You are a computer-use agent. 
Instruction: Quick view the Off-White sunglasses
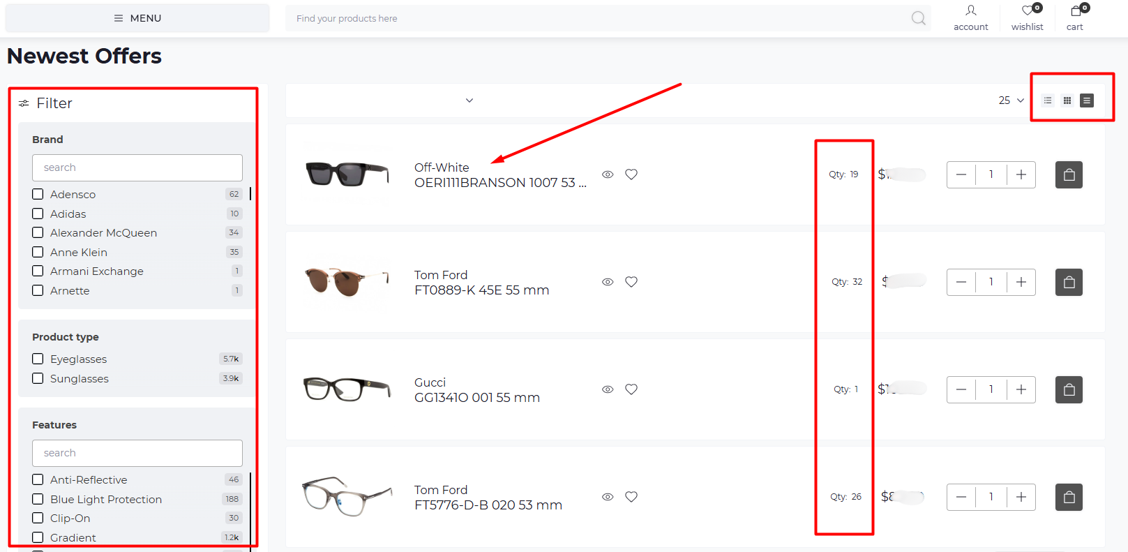608,174
